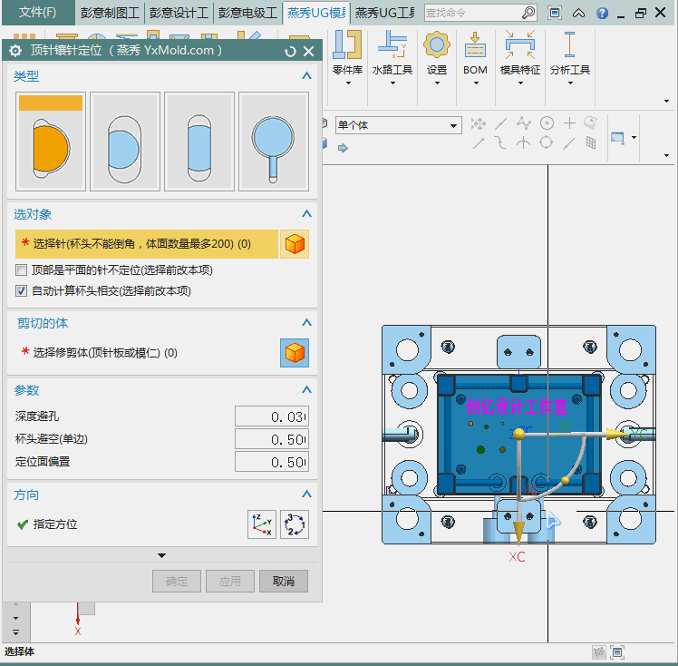Collapse the 剪切的体 section

coord(306,322)
